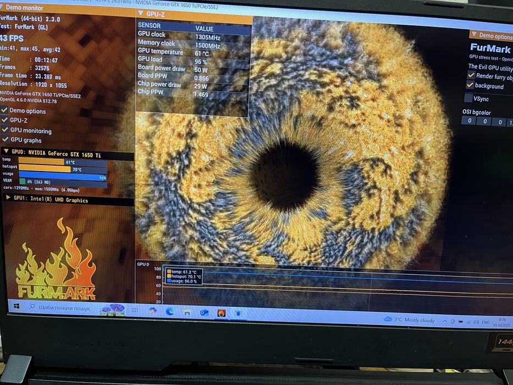Open the Task View taskbar icon

tap(135, 310)
